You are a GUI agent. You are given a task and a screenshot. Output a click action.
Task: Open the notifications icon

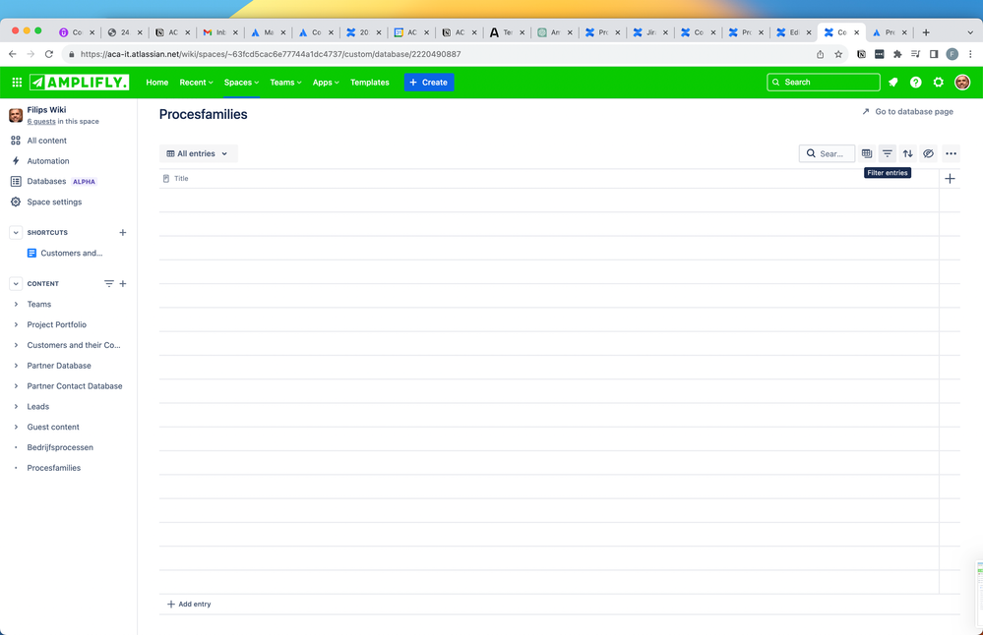(x=893, y=82)
